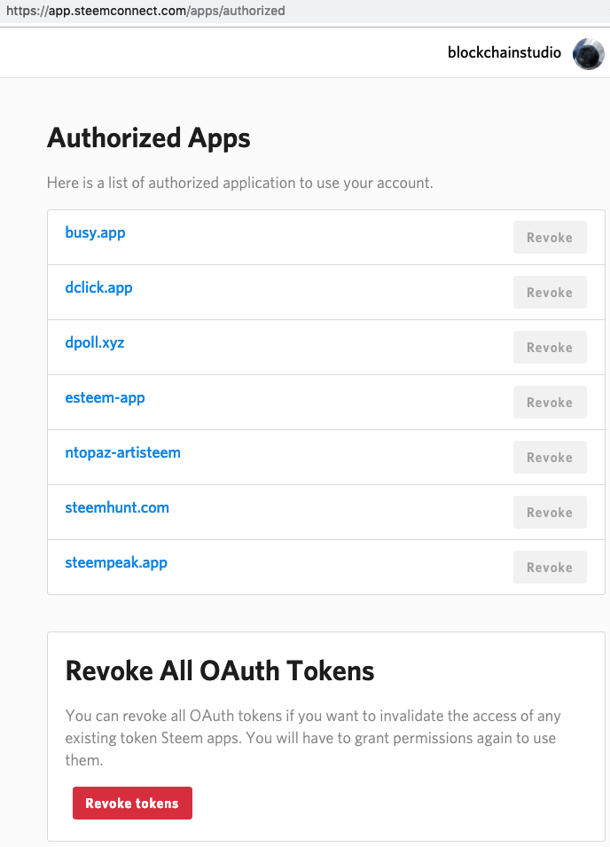Revoke access for busy.app

pos(550,237)
